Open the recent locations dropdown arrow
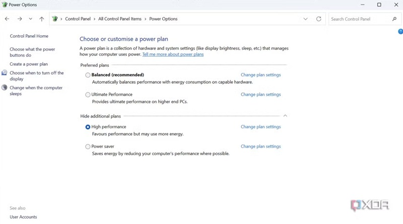This screenshot has height=224, width=403. coord(31,19)
